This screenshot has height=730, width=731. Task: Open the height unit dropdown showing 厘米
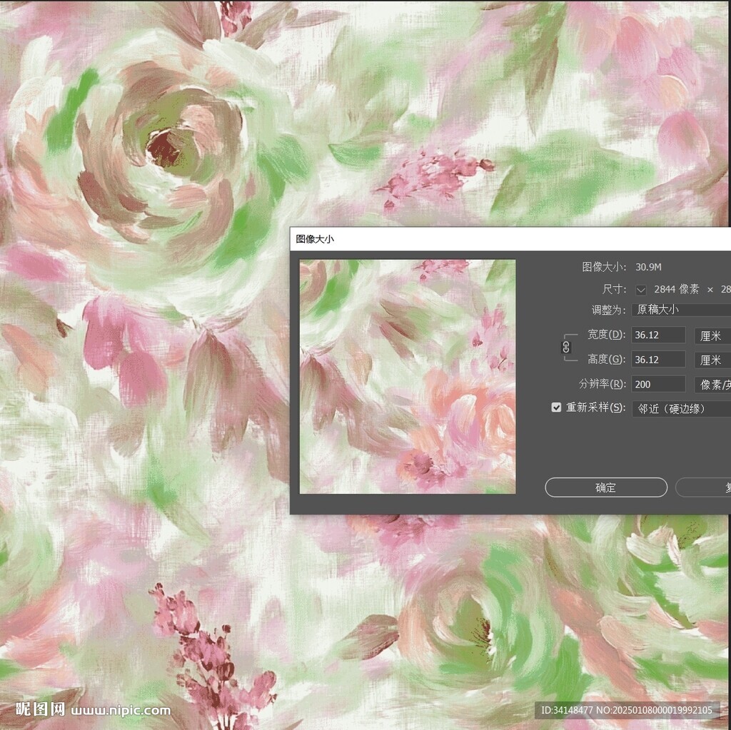click(x=712, y=359)
